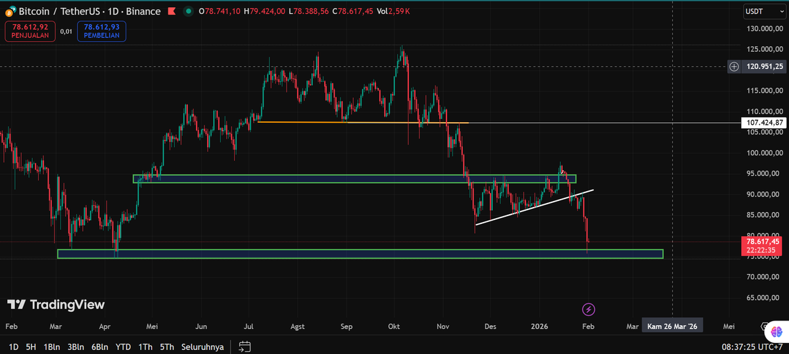Select the 1Th time range

pyautogui.click(x=146, y=346)
